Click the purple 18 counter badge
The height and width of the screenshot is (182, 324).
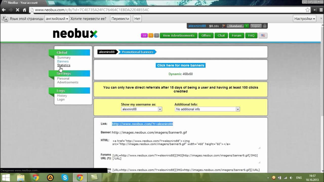144,35
